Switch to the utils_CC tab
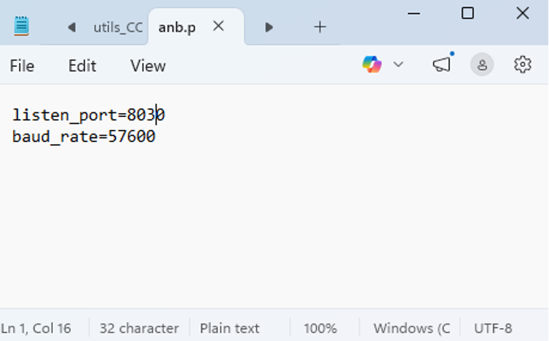Image resolution: width=549 pixels, height=341 pixels. click(118, 28)
